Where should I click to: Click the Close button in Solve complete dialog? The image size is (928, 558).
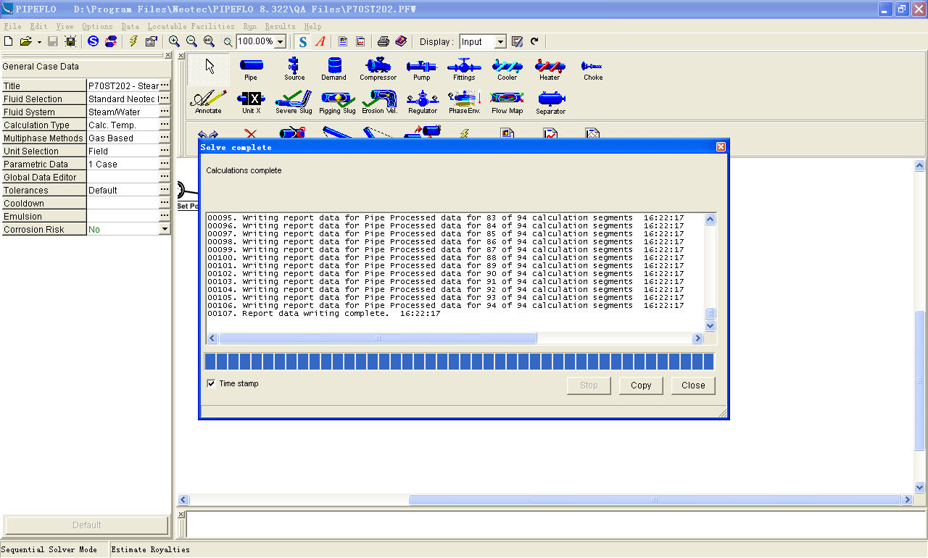pyautogui.click(x=693, y=386)
